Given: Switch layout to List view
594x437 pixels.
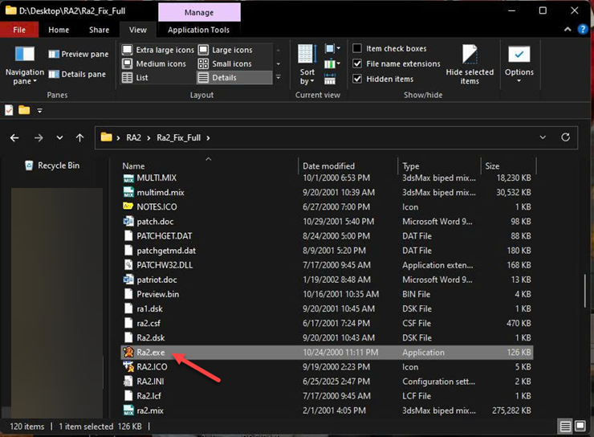Looking at the screenshot, I should 135,78.
